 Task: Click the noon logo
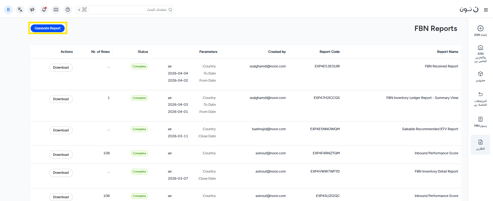(x=469, y=10)
